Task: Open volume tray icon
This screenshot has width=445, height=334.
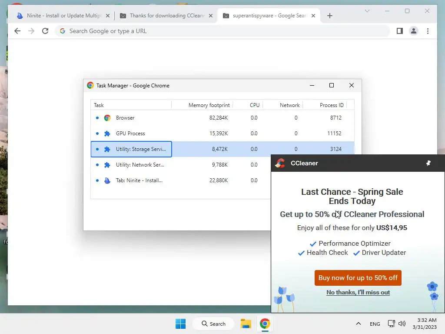Action: pos(402,324)
